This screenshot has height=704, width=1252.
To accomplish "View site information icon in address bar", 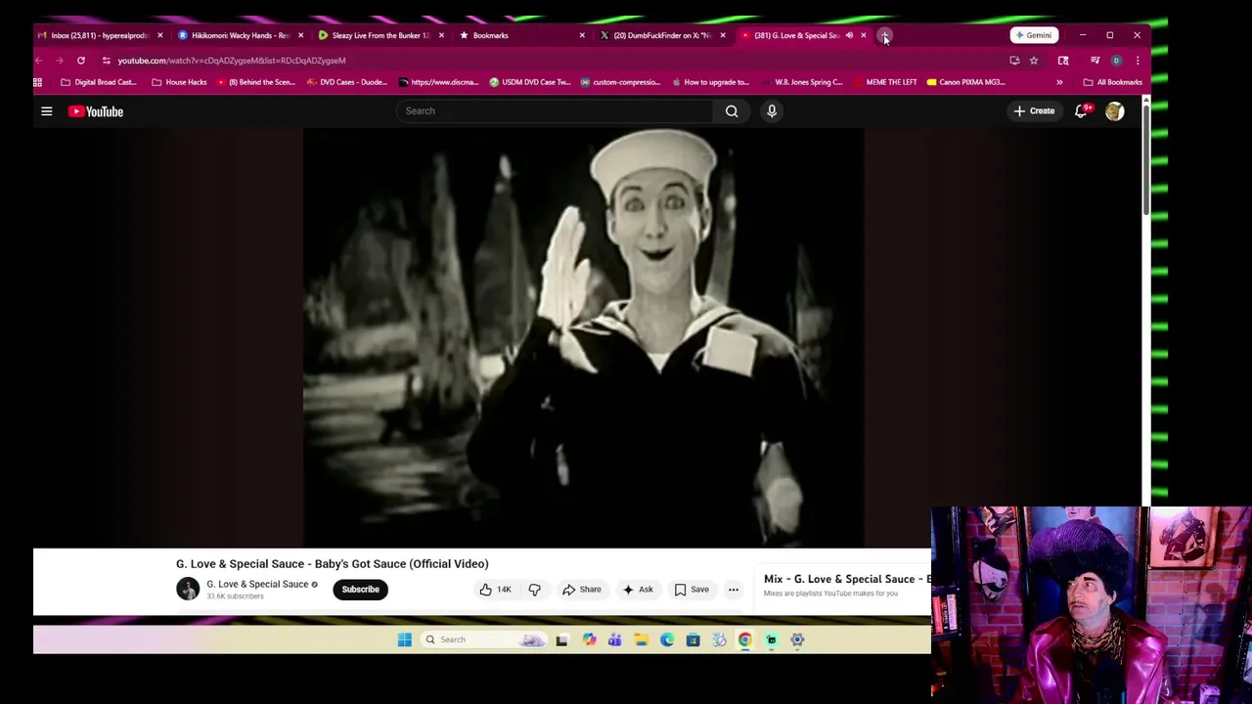I will point(107,61).
